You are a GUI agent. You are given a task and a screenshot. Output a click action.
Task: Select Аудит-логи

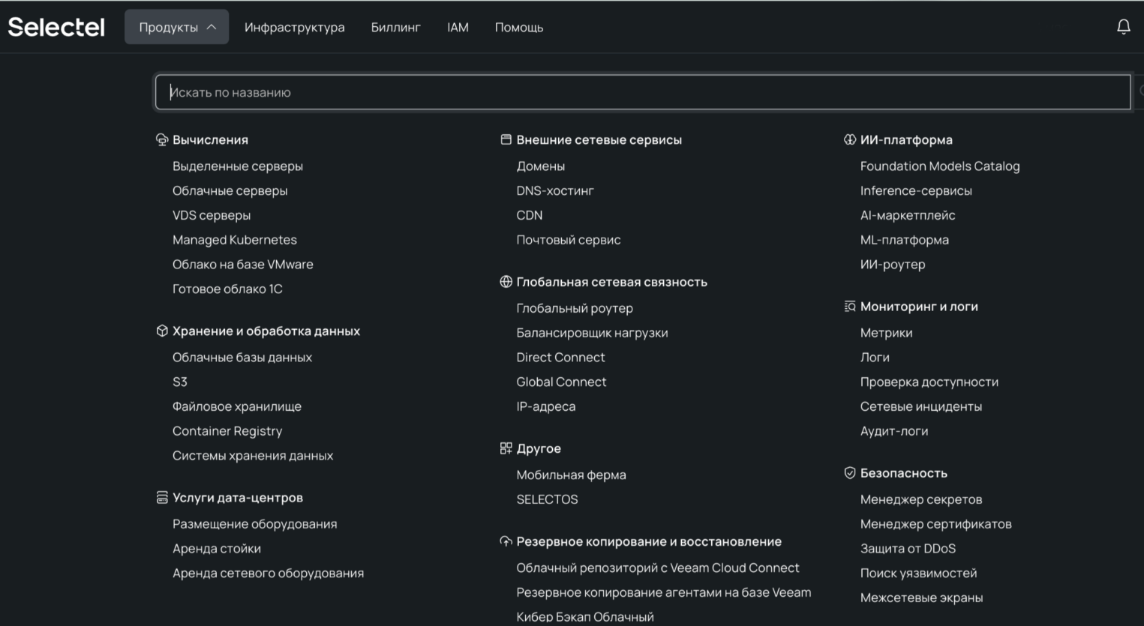pyautogui.click(x=894, y=431)
